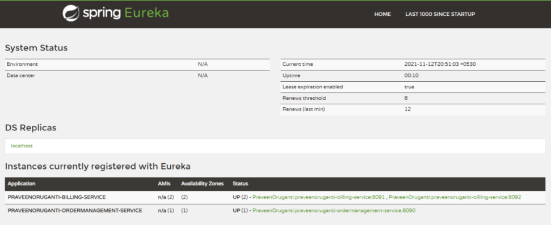551x225 pixels.
Task: Select the UP (2) status text
Action: 241,197
